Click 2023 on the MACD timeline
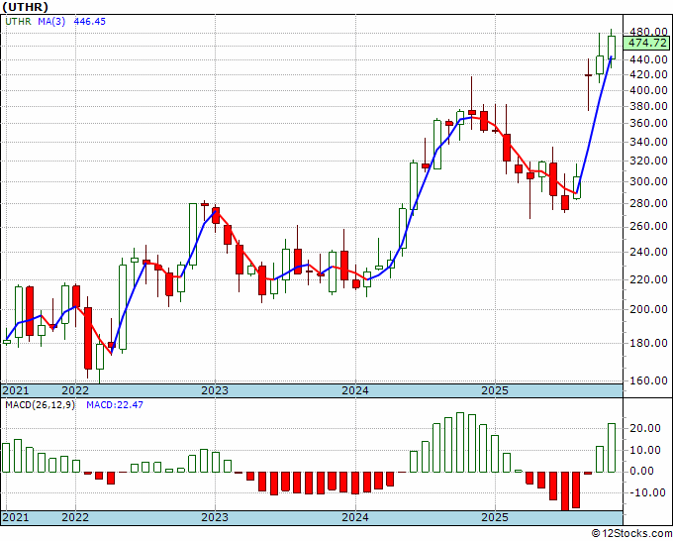 click(215, 517)
